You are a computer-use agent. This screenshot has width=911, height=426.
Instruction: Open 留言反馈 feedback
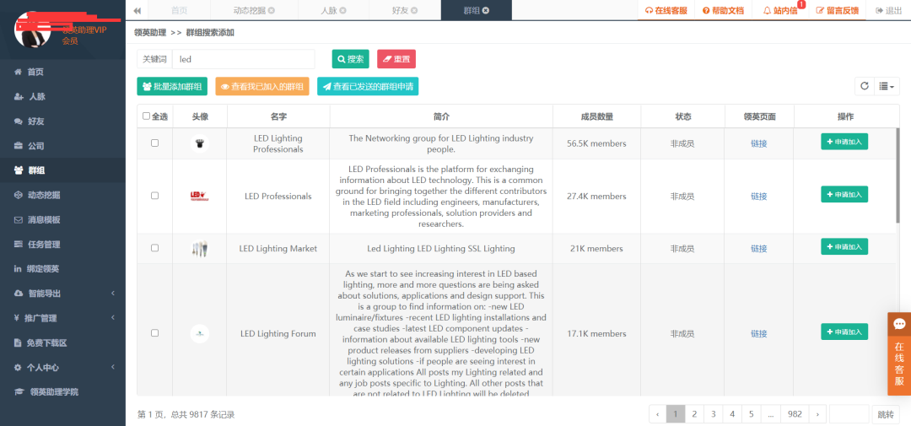tap(838, 10)
